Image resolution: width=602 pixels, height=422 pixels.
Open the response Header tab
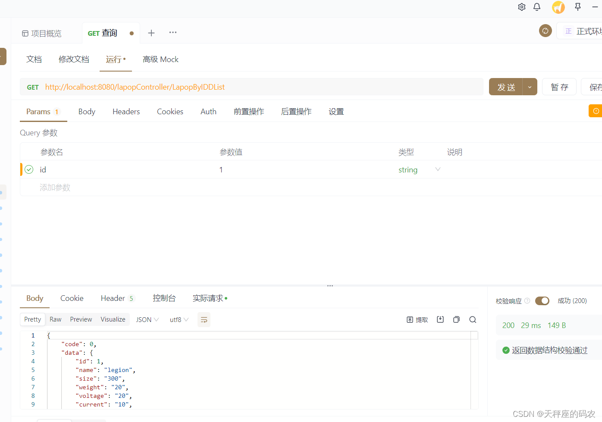118,298
